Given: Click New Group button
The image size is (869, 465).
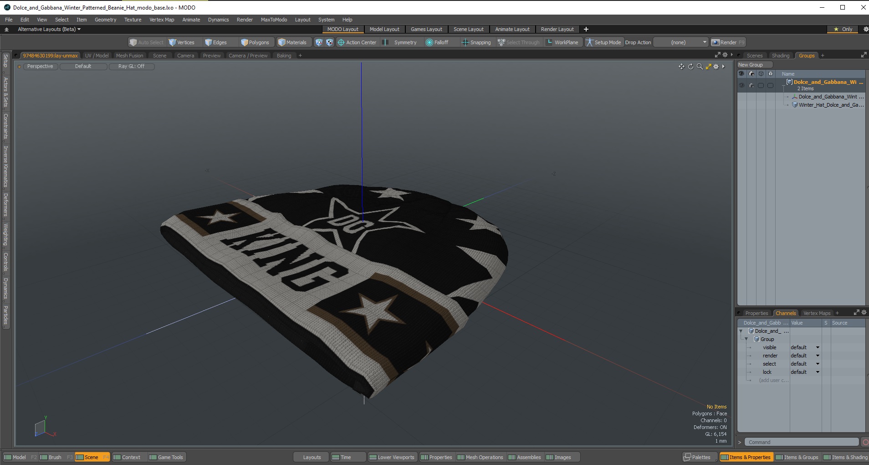Looking at the screenshot, I should point(755,65).
